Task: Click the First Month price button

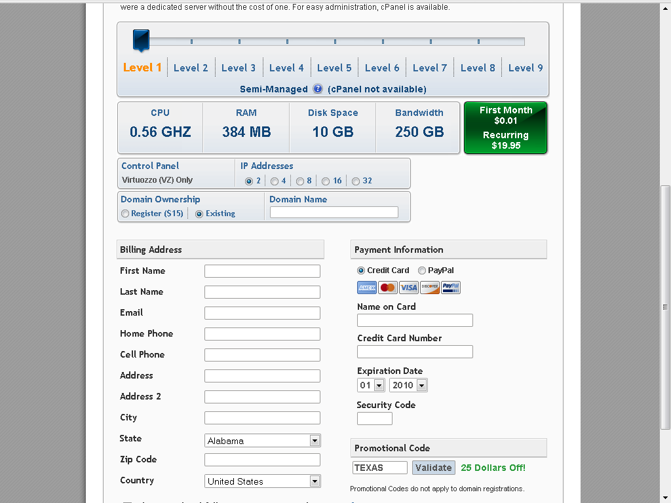Action: click(505, 128)
